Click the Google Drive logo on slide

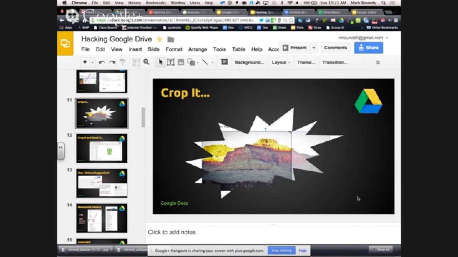coord(369,101)
